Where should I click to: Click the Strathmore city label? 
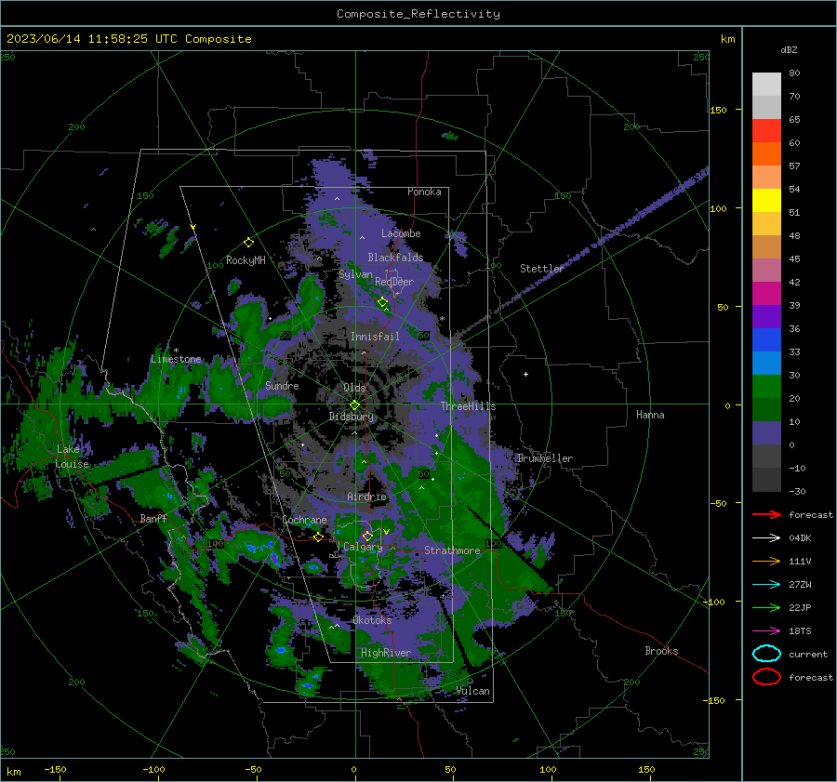(x=452, y=550)
